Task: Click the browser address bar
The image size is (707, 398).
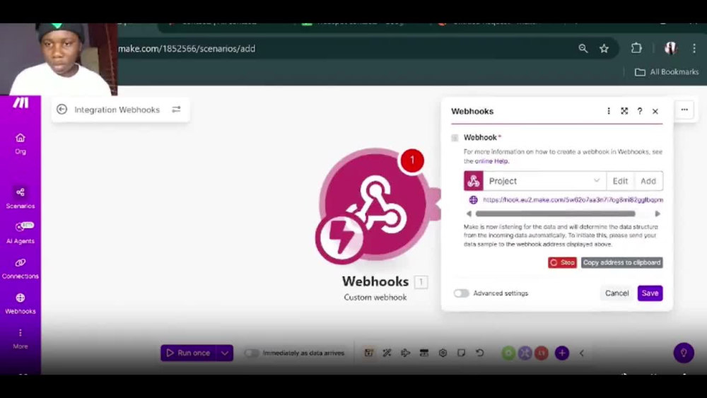Action: pos(343,49)
